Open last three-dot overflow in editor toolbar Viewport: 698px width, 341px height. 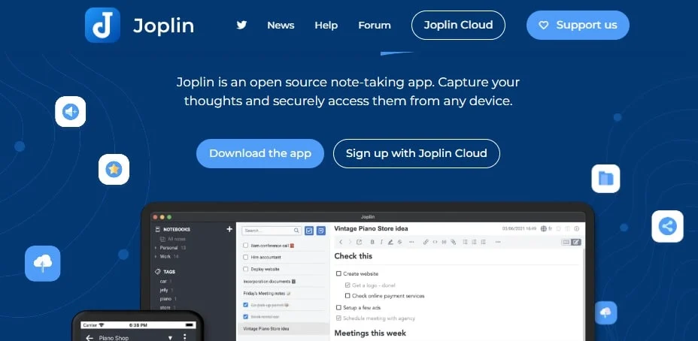click(498, 242)
